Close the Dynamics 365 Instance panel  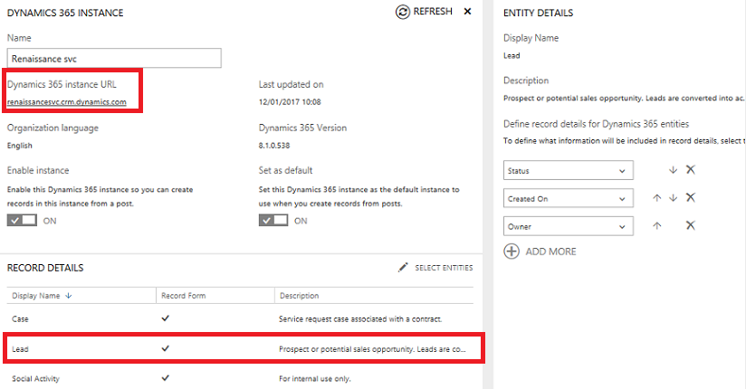pos(468,12)
